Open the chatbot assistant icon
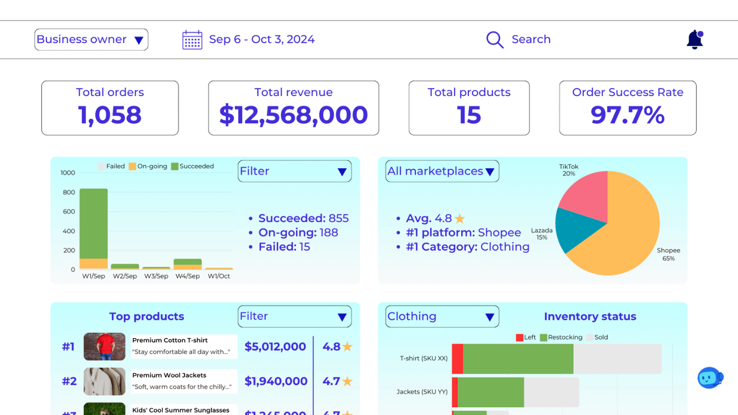 click(710, 378)
